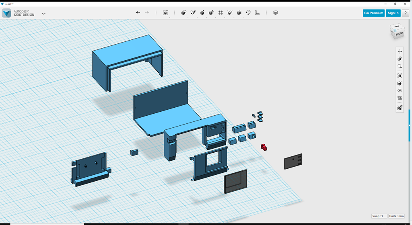Open the Units : mm selector
412x225 pixels.
click(396, 216)
